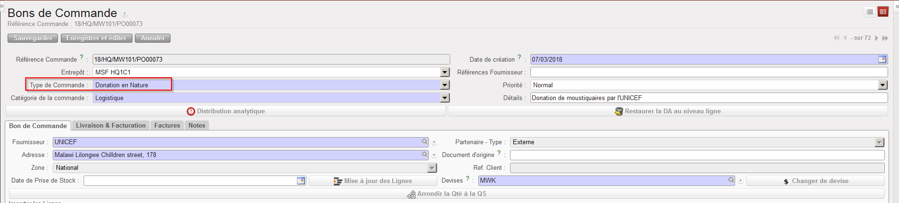Click the search icon in Devises field
This screenshot has width=899, height=203.
click(731, 180)
